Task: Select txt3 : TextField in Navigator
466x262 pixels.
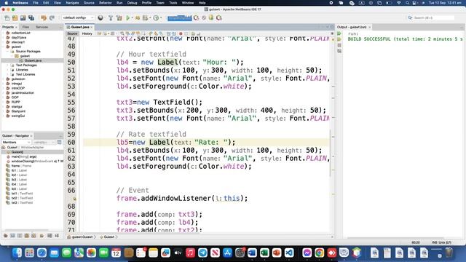Action: (x=22, y=202)
